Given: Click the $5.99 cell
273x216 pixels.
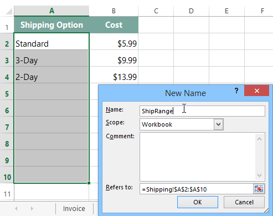Looking at the screenshot, I should pos(114,42).
